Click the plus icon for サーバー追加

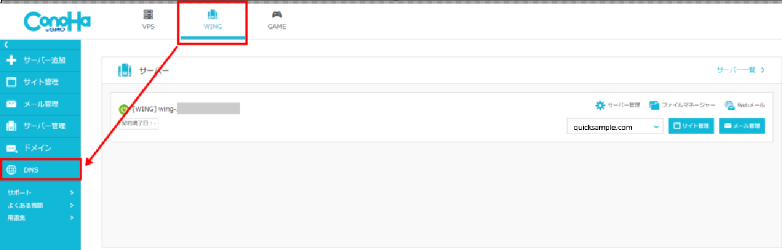[11, 60]
